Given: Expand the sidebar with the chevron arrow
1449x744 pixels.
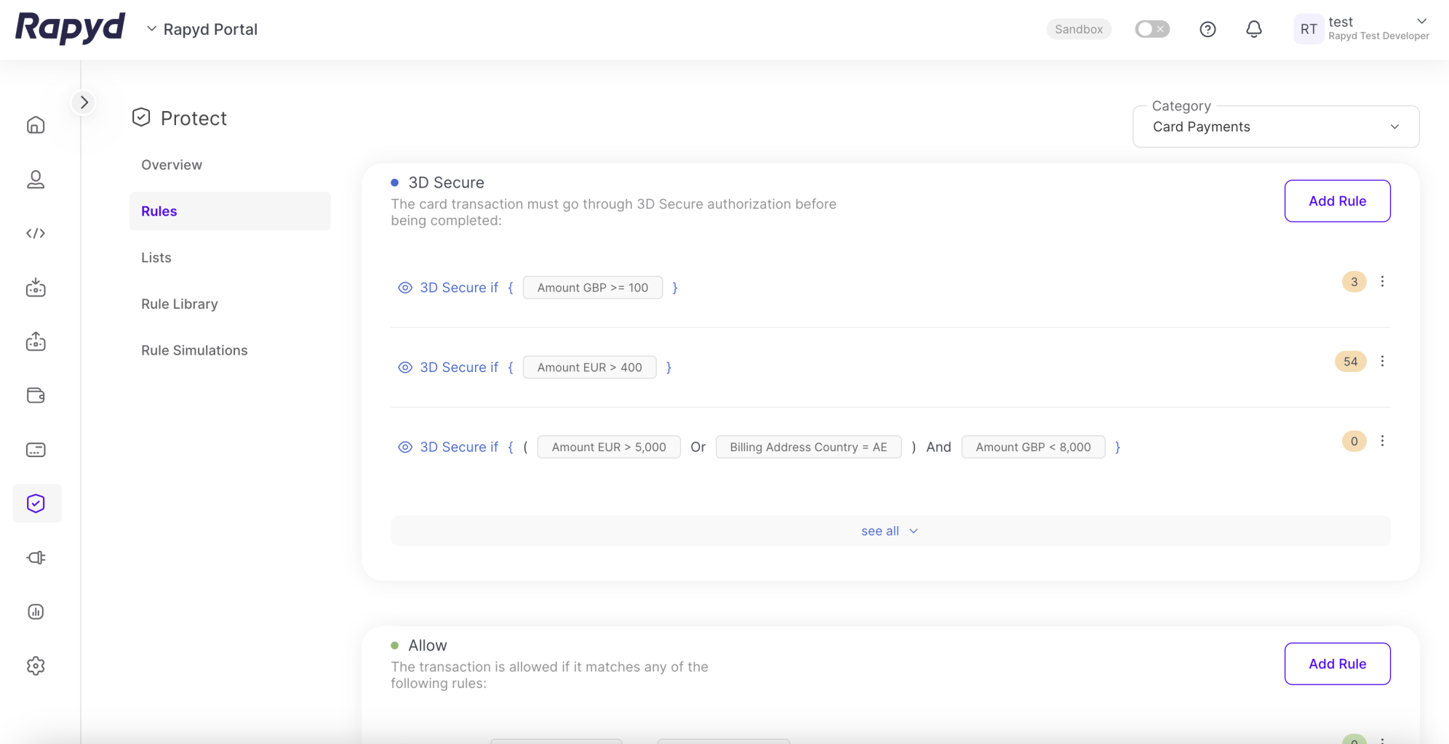Looking at the screenshot, I should pyautogui.click(x=84, y=102).
